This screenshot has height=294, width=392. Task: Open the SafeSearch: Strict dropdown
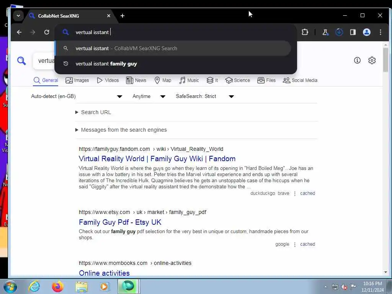coord(205,96)
